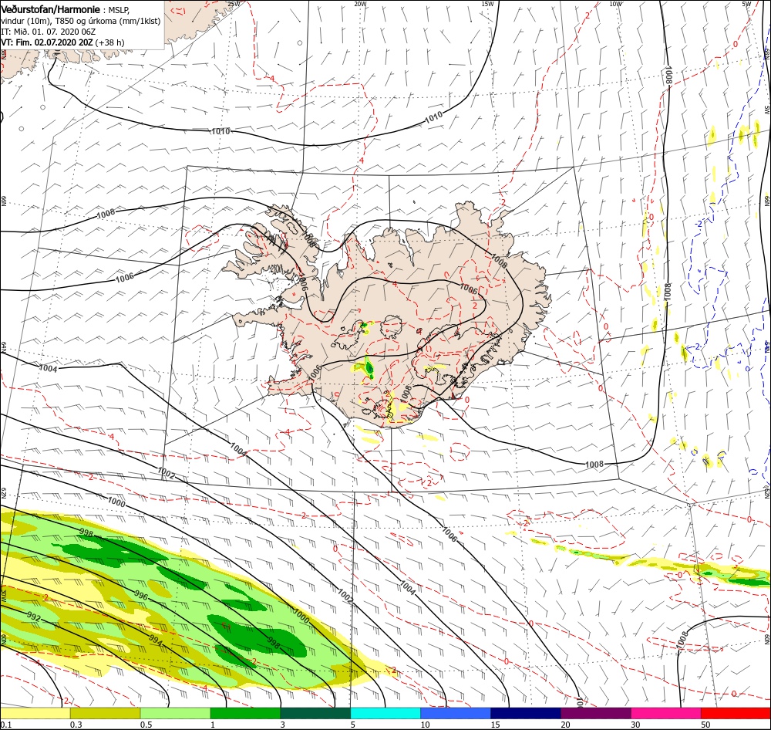Click the dark green 3 mm legend swatch

315,713
